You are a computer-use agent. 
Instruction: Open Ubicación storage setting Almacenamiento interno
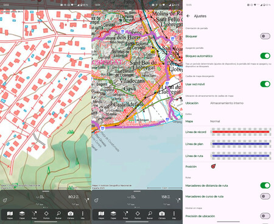(x=228, y=103)
